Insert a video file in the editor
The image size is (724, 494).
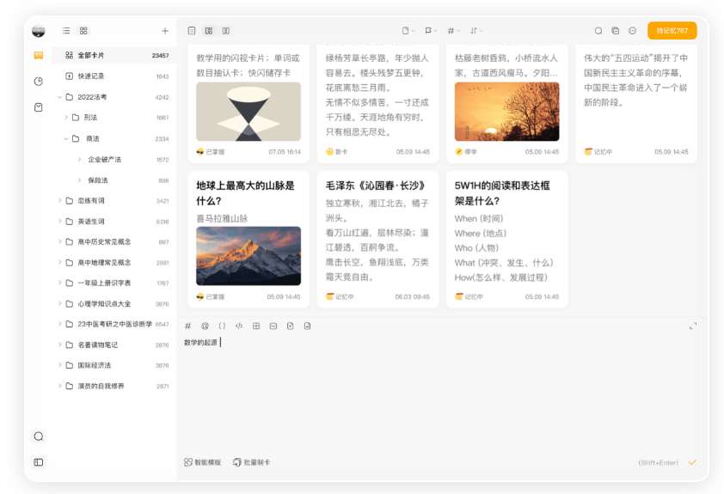(x=291, y=326)
